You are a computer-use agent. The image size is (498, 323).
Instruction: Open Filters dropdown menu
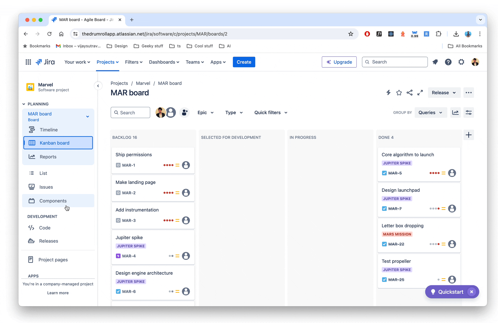134,62
